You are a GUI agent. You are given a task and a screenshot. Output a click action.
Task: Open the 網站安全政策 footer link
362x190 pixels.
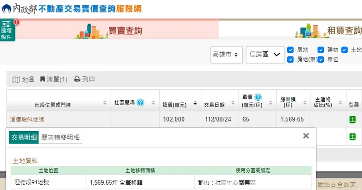[x=336, y=185]
